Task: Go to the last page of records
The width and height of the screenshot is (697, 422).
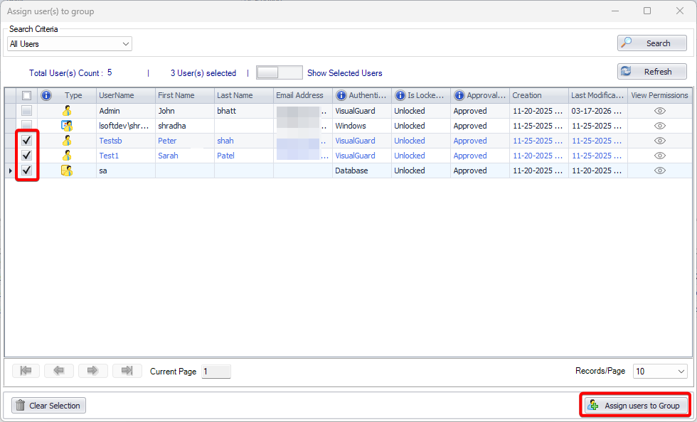Action: [x=127, y=370]
